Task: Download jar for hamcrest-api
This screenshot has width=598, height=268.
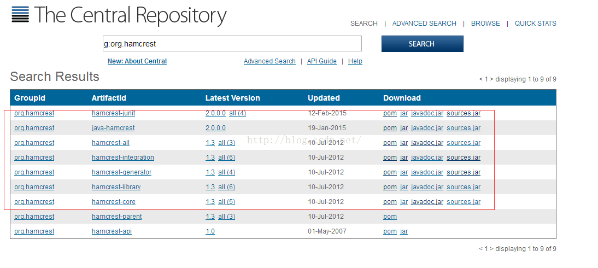Action: pyautogui.click(x=404, y=231)
